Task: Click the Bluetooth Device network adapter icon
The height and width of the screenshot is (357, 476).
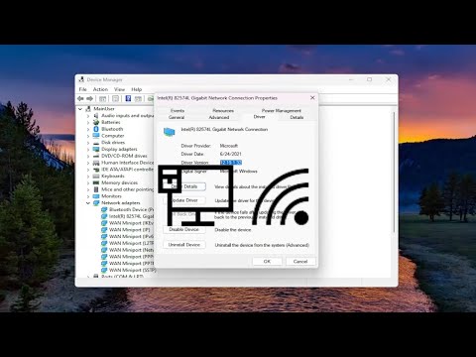Action: 104,209
